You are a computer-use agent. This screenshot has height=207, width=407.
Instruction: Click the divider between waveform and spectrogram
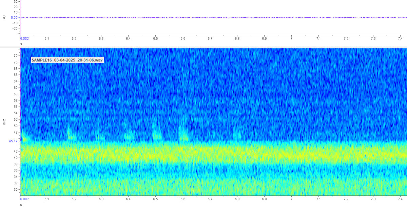[x=203, y=47]
